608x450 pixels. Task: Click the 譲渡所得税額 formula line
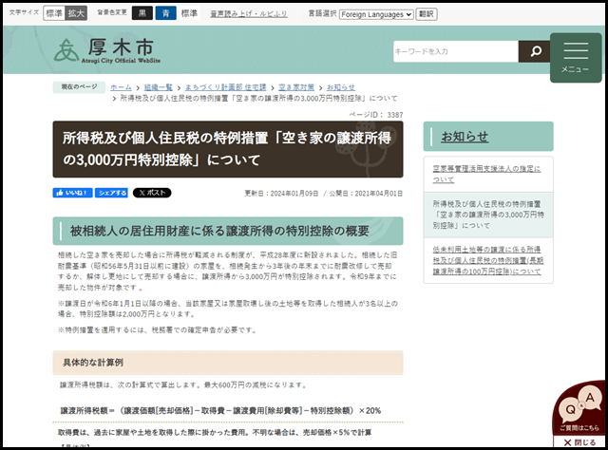point(220,410)
